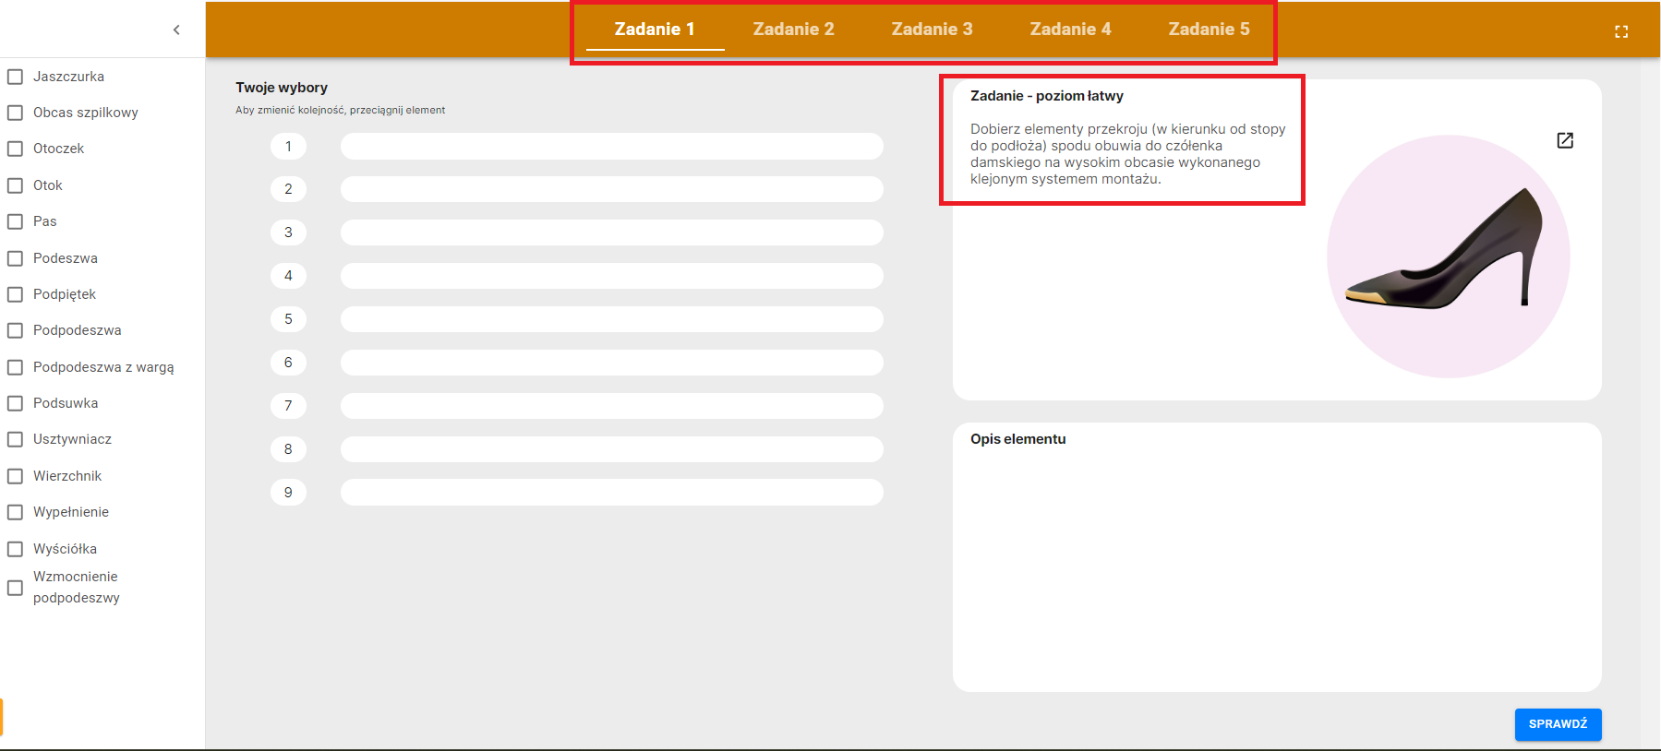
Task: Click the fifth empty choice slot
Action: pos(611,319)
